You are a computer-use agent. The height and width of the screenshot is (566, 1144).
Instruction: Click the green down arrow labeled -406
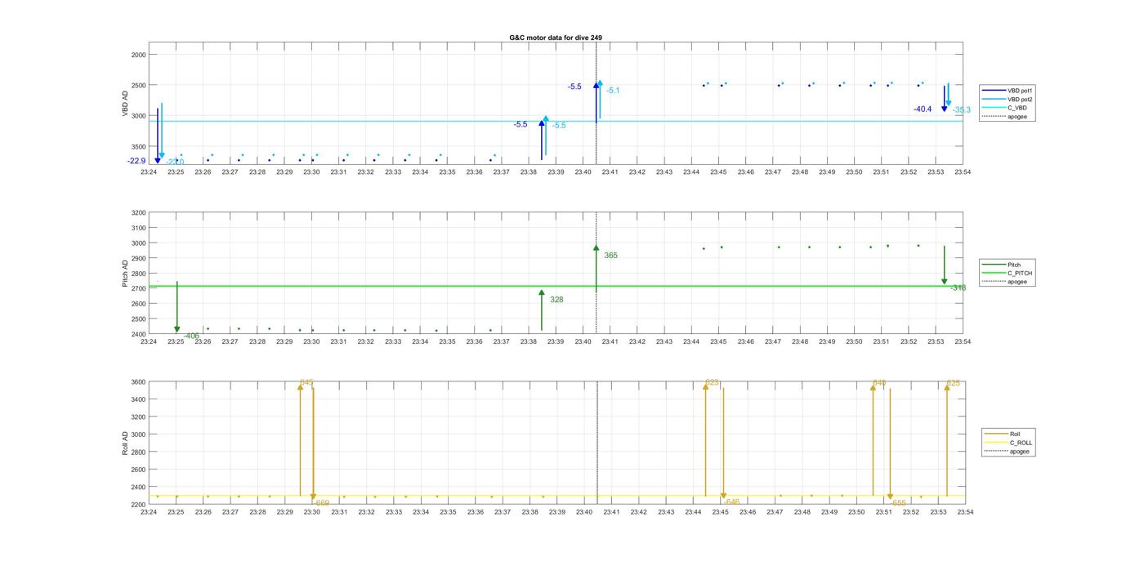click(x=177, y=307)
